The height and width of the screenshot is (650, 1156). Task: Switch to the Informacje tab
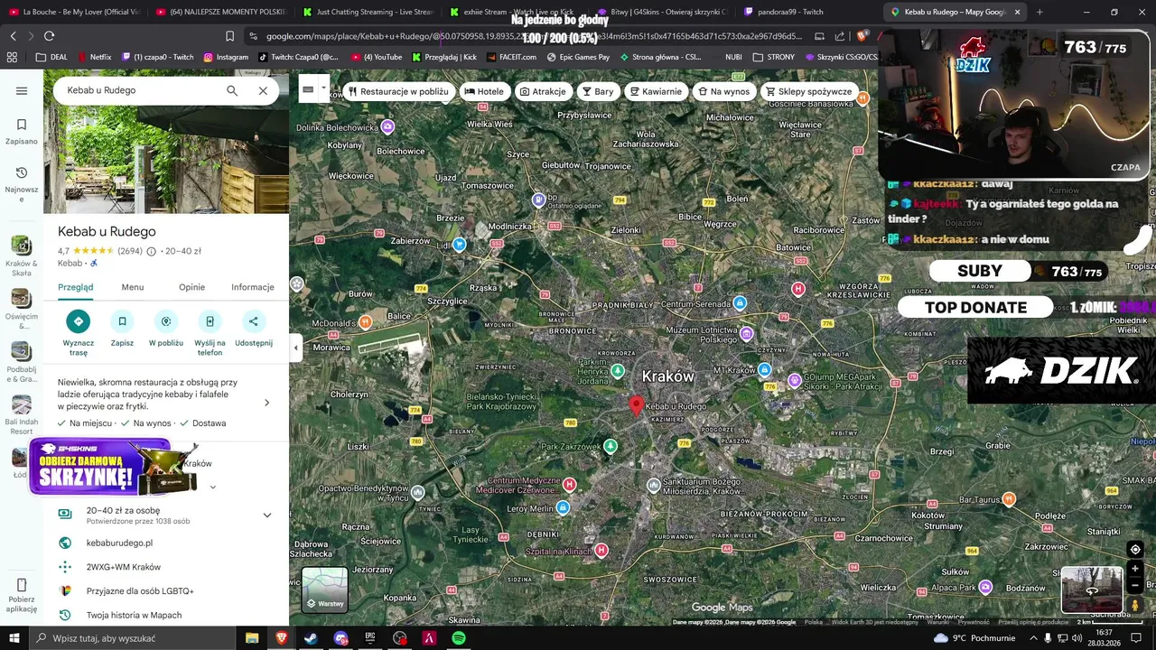coord(253,287)
